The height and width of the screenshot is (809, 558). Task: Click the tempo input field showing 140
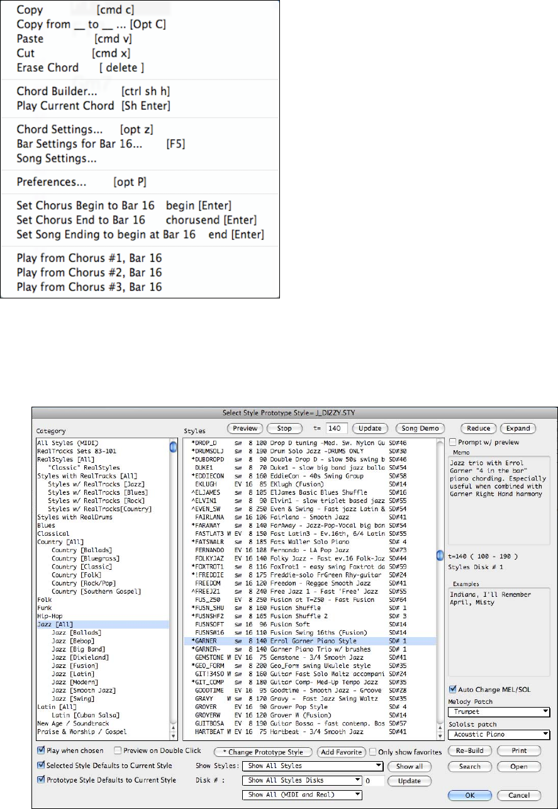coord(333,428)
